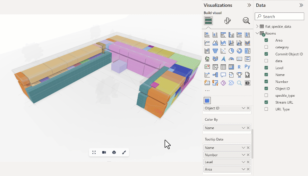
Task: Select the Python visual
Action: (247, 67)
